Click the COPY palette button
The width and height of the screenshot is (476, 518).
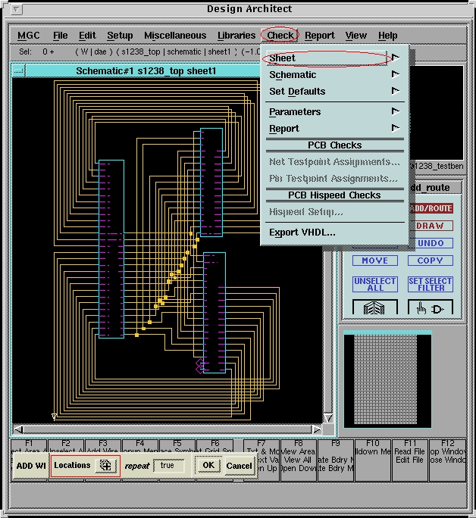(430, 261)
